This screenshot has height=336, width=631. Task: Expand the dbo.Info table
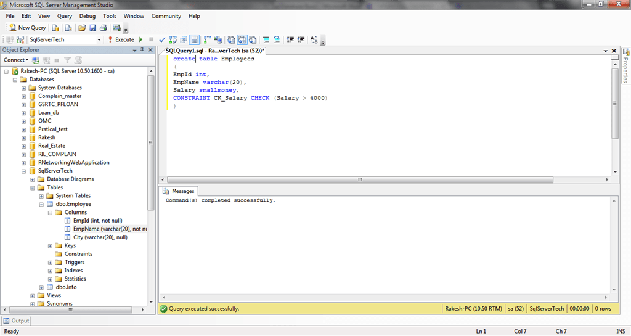[x=41, y=287]
